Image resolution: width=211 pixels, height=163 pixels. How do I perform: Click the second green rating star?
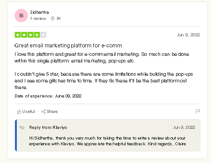(x=24, y=35)
